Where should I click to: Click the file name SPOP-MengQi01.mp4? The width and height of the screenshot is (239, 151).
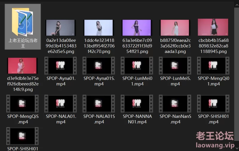(x=213, y=81)
